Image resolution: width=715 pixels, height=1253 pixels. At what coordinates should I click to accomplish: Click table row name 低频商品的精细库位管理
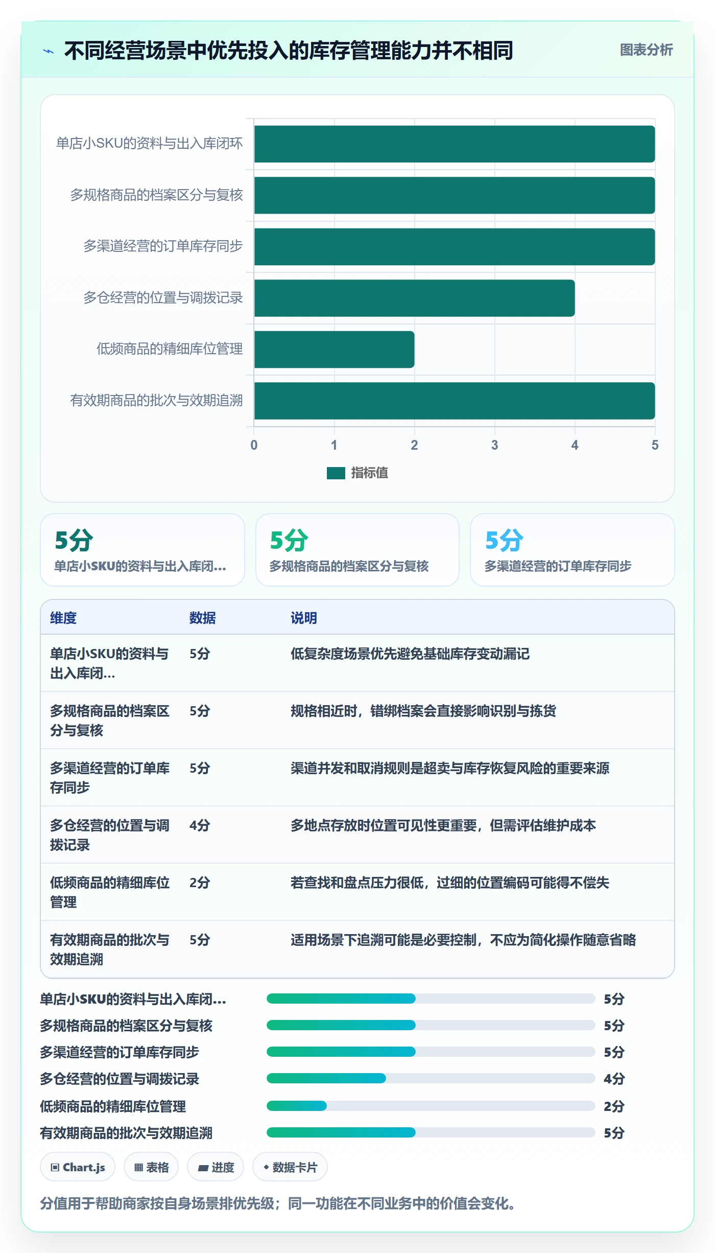pos(110,892)
